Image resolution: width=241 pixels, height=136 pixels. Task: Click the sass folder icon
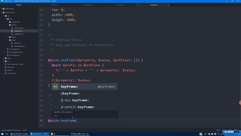pos(8,19)
